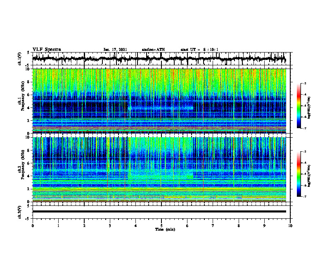Click the "-7" tick on ch.1 colorbar
The width and height of the screenshot is (327, 253).
point(305,128)
